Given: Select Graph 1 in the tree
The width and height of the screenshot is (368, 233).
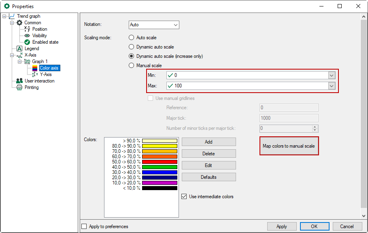Looking at the screenshot, I should [40, 61].
